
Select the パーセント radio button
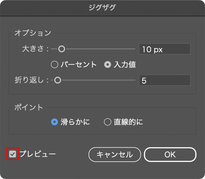click(x=55, y=65)
